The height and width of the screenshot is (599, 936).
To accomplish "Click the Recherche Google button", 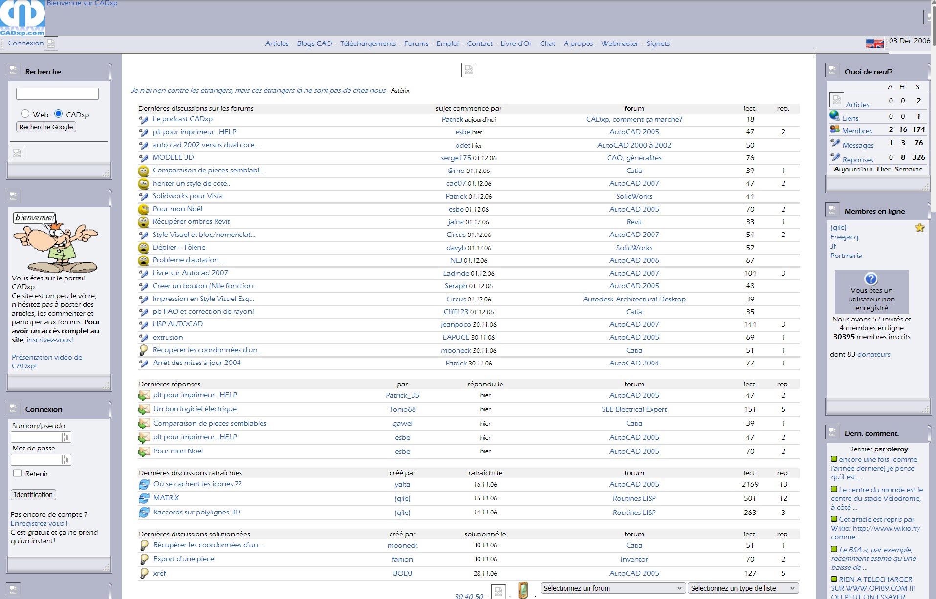I will (46, 127).
